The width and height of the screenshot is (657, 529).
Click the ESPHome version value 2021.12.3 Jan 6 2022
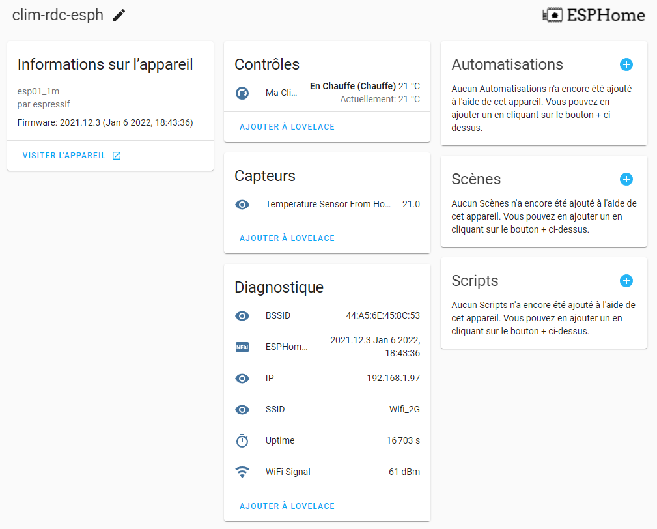pos(375,347)
